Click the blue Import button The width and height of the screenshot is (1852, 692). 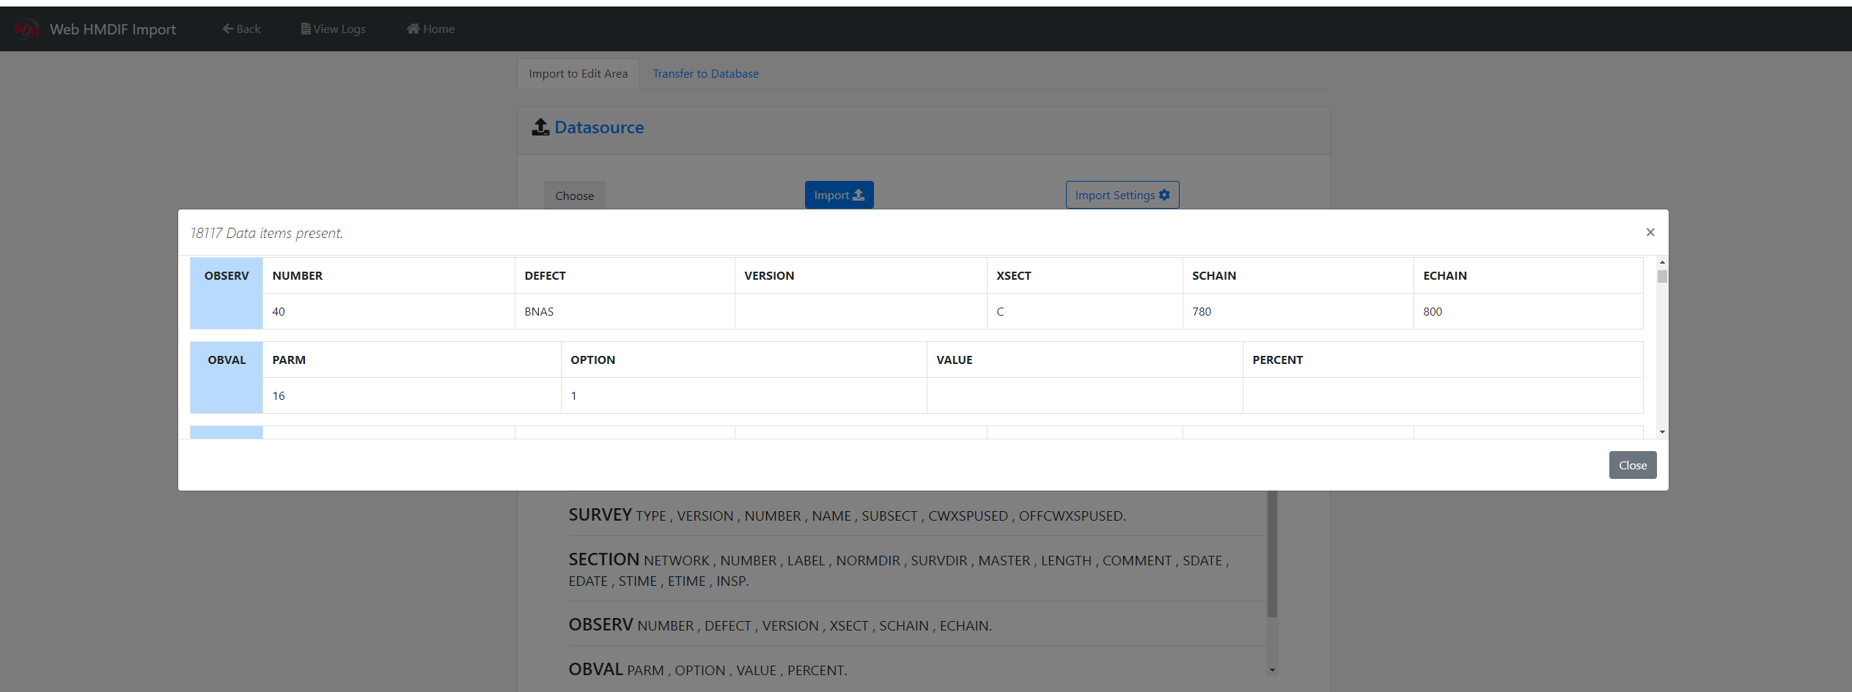(x=839, y=195)
